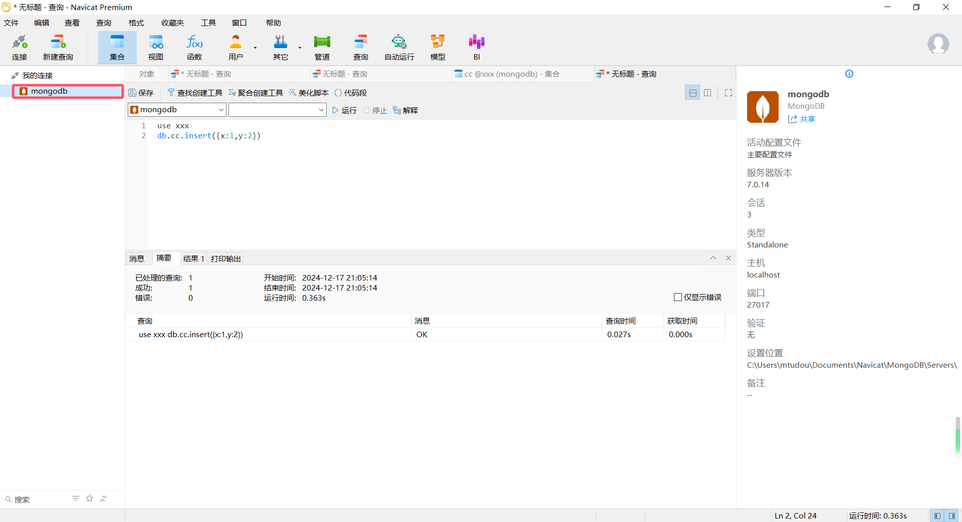
Task: Save the query with 保存
Action: tap(141, 93)
